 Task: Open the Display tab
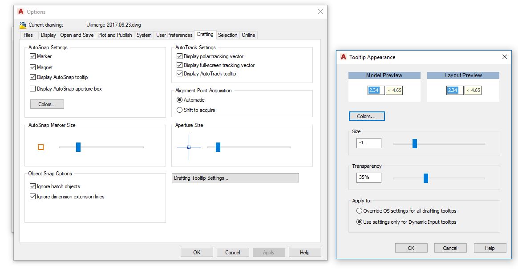click(x=48, y=35)
